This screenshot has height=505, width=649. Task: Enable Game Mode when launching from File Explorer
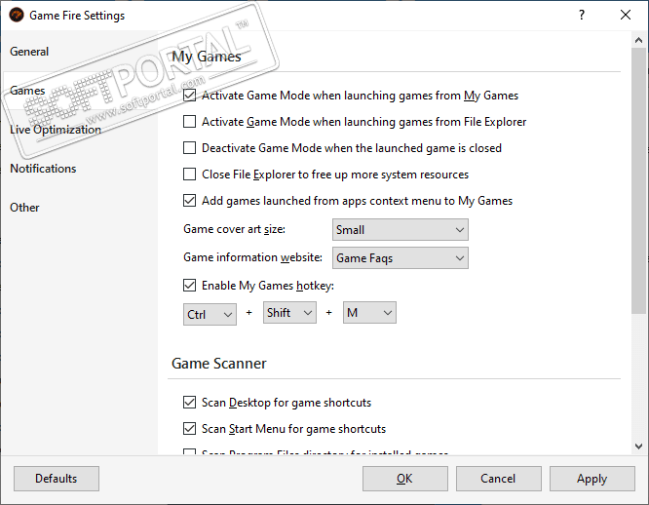tap(190, 122)
